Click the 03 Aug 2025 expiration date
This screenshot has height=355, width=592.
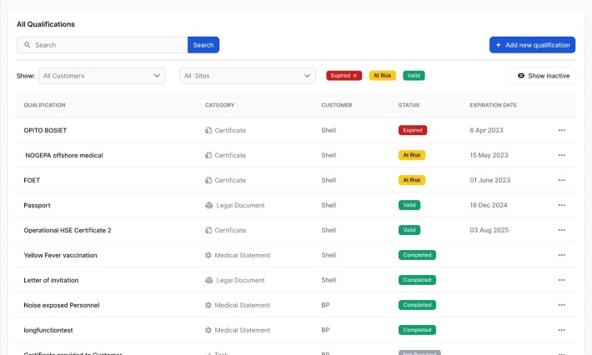tap(489, 230)
